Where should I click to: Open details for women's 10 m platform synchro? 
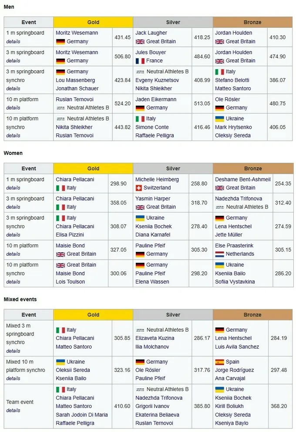coord(13,282)
